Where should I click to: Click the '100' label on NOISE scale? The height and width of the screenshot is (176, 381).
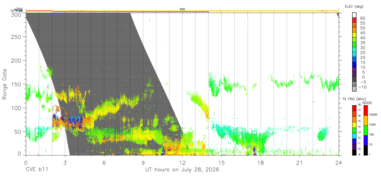point(372,134)
